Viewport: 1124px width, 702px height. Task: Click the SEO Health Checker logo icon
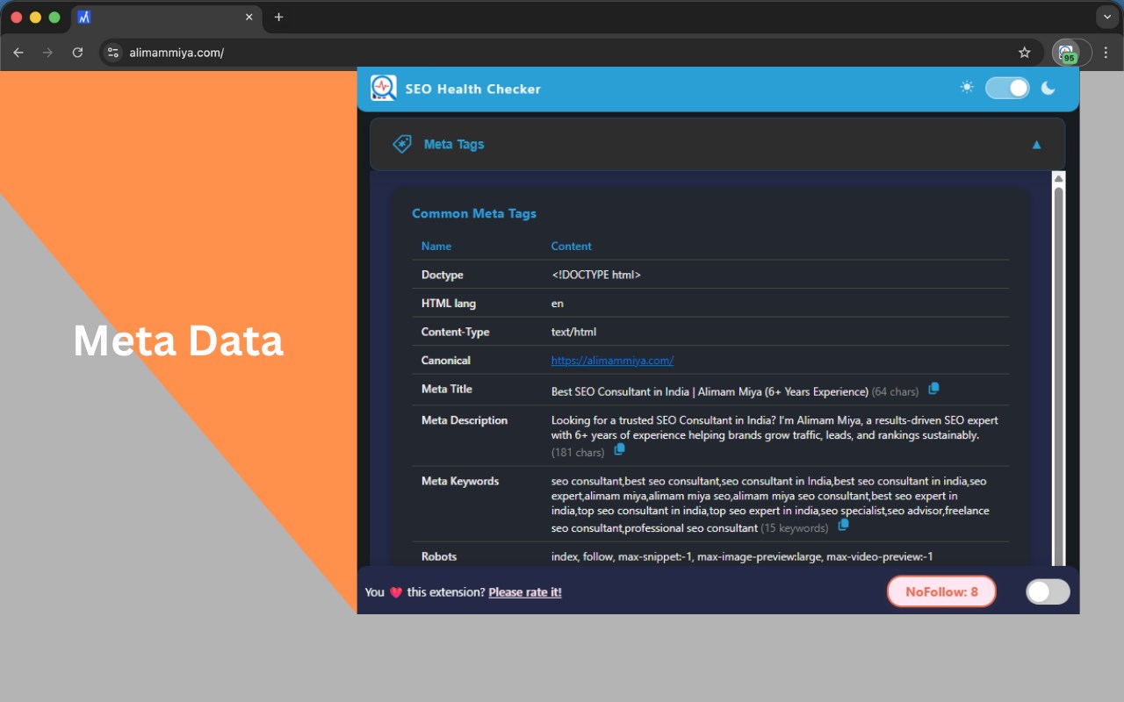tap(384, 89)
